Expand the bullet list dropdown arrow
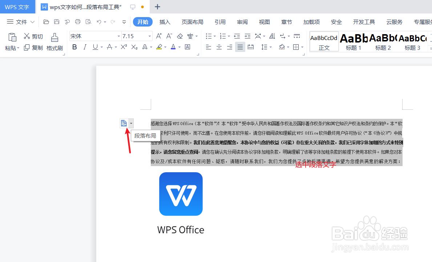Viewport: 432px width, 262px height. click(215, 36)
